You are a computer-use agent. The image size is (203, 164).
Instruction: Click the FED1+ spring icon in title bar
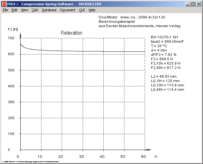[4, 4]
